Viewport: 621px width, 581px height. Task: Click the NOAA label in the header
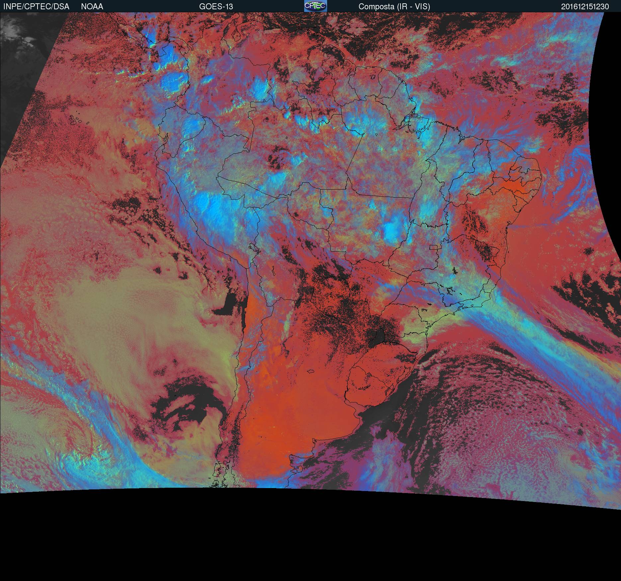[x=92, y=7]
